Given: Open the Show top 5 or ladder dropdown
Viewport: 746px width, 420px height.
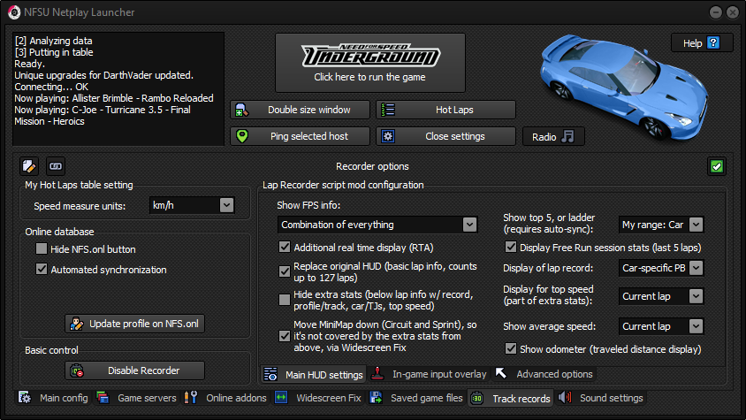Looking at the screenshot, I should (x=661, y=225).
